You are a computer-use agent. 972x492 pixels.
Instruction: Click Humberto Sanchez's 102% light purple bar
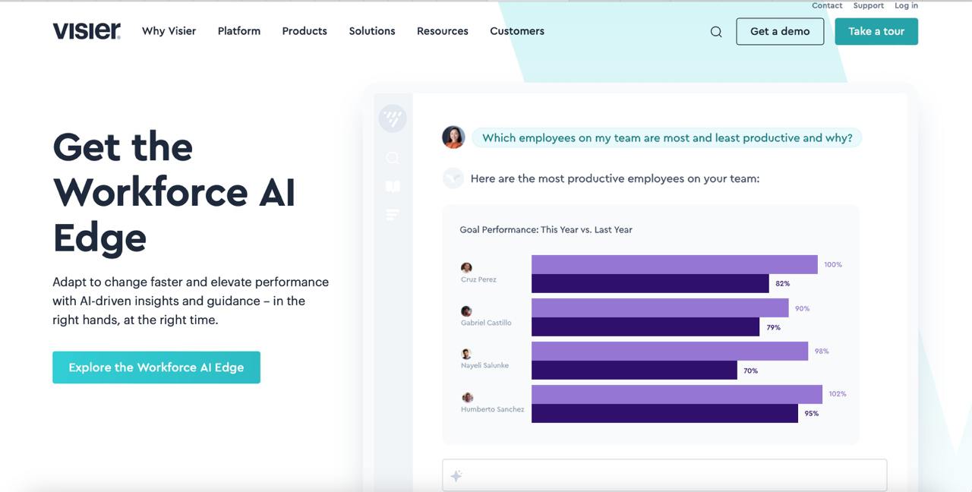[x=677, y=394]
